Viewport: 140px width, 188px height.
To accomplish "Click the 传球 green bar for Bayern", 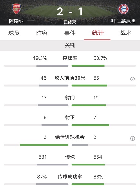I will click(x=88, y=164).
